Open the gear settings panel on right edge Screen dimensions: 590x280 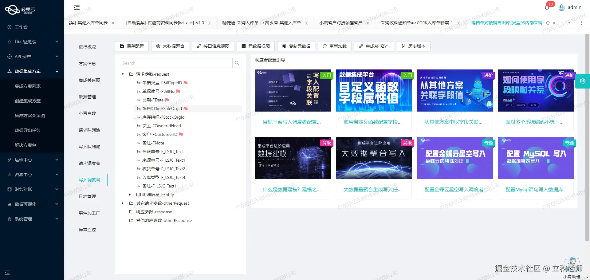pos(583,81)
